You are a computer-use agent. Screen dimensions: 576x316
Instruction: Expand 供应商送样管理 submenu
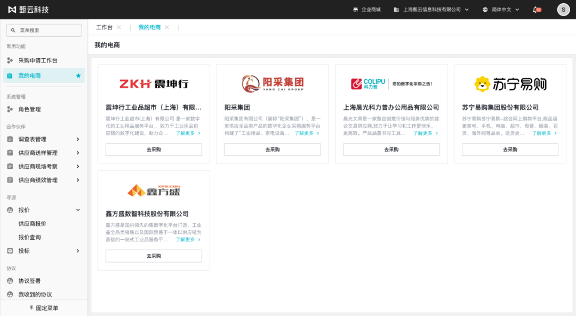tap(78, 153)
